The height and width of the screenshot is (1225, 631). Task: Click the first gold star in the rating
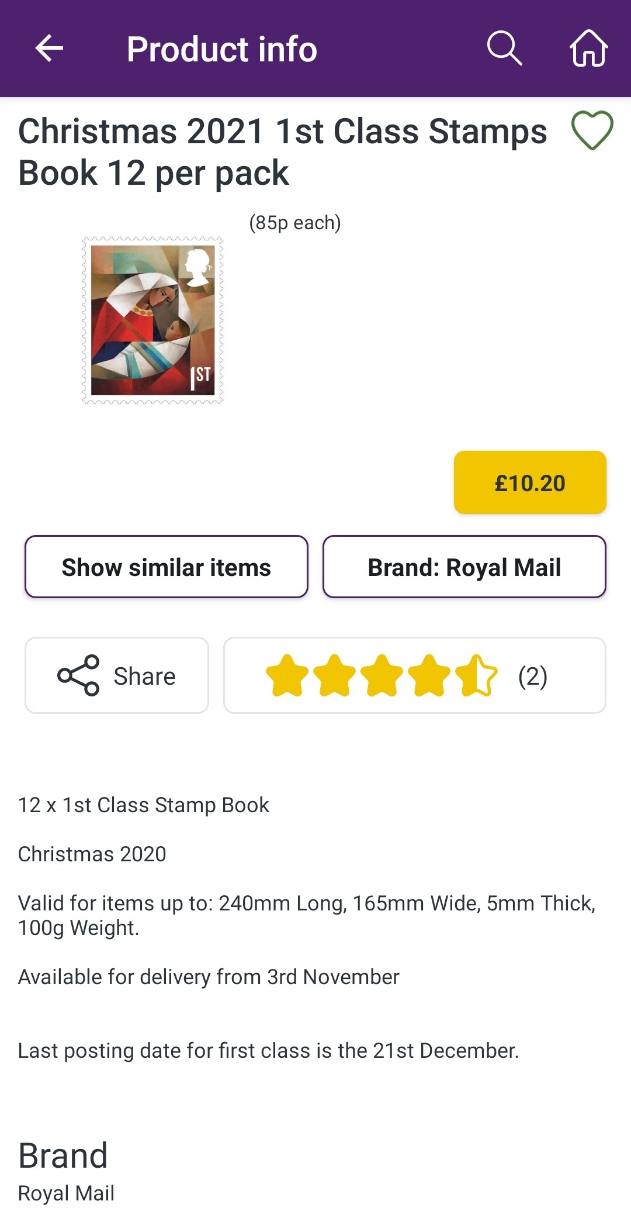[x=287, y=675]
